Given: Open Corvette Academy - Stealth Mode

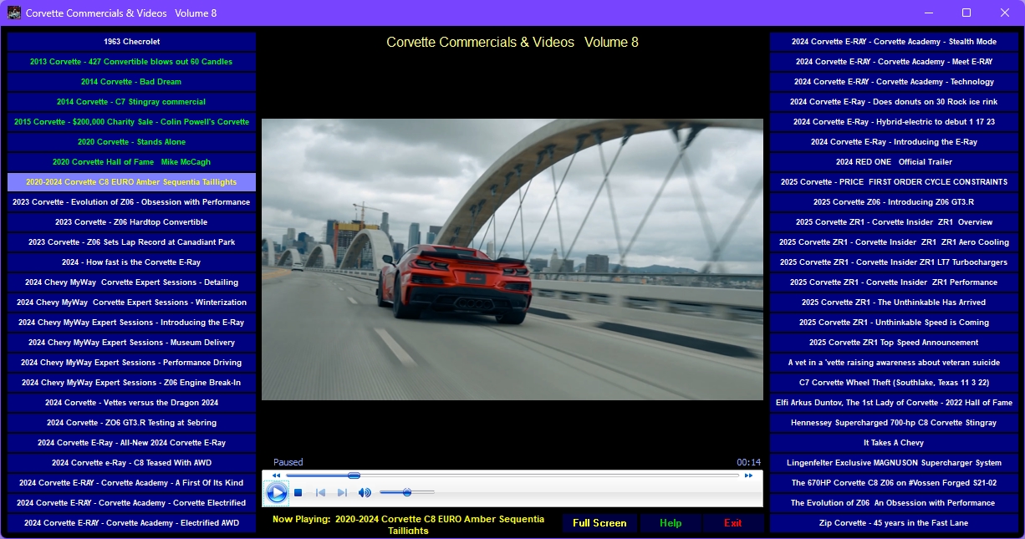Looking at the screenshot, I should tap(894, 42).
